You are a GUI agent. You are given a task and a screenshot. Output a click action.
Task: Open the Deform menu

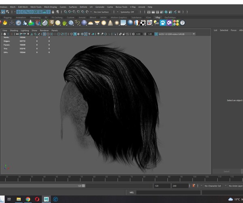pos(83,7)
